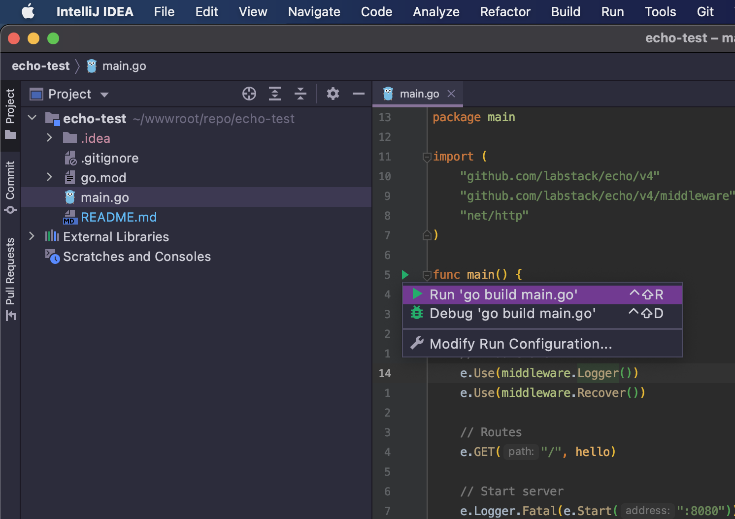
Task: Select Scratches and Consoles
Action: [196, 257]
